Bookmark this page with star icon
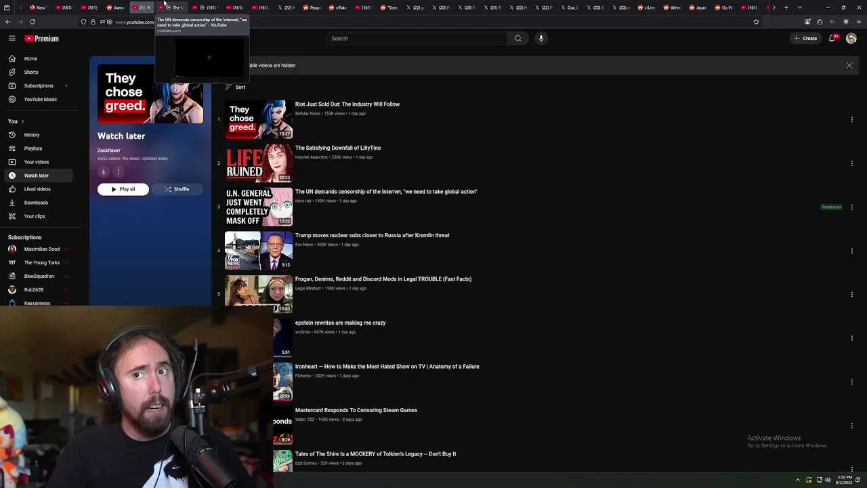The height and width of the screenshot is (488, 867). [756, 22]
